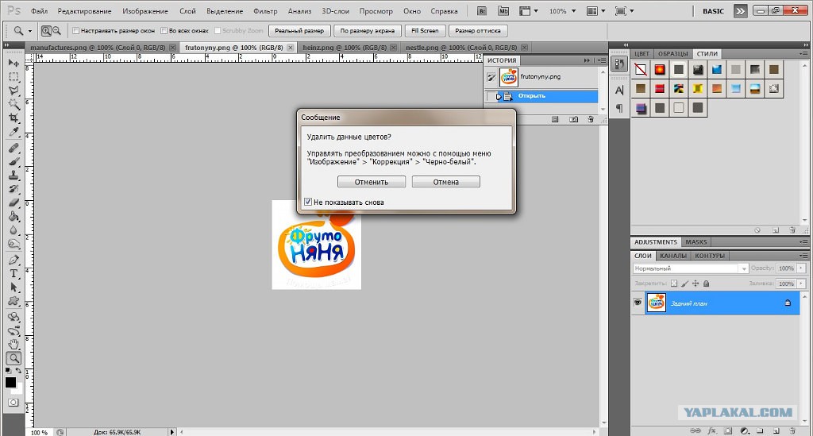Toggle Quick Mask mode icon
The image size is (813, 436).
coord(13,403)
